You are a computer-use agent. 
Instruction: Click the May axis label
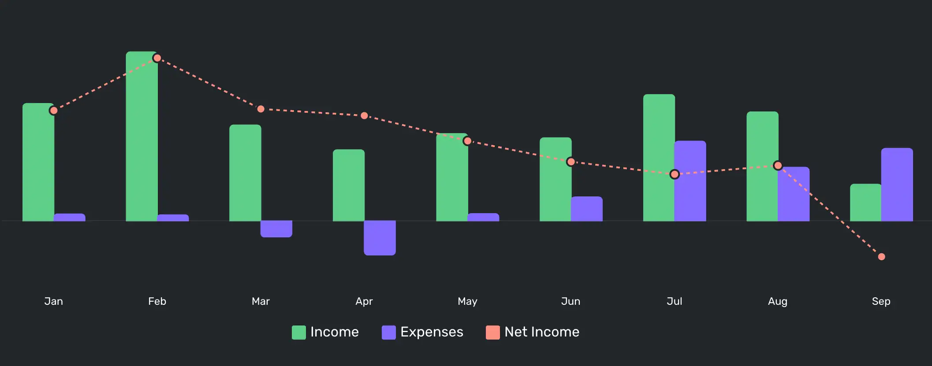pyautogui.click(x=467, y=302)
